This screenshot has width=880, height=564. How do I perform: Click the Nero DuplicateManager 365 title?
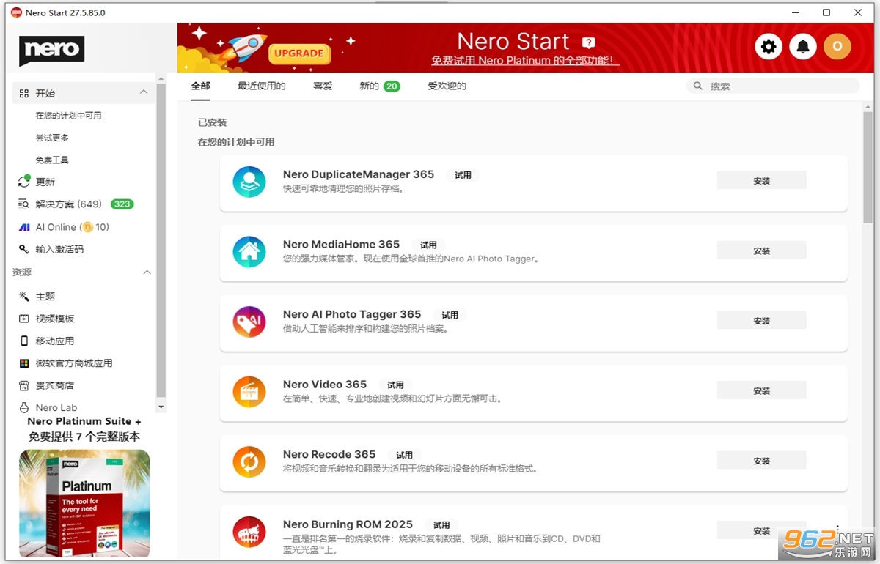359,174
